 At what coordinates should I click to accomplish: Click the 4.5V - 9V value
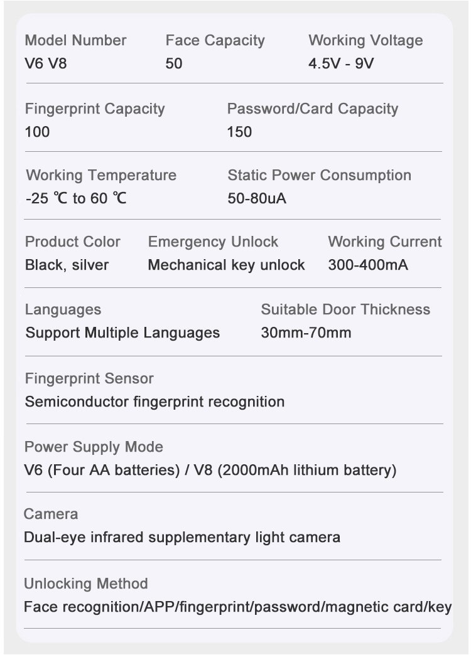pos(341,64)
